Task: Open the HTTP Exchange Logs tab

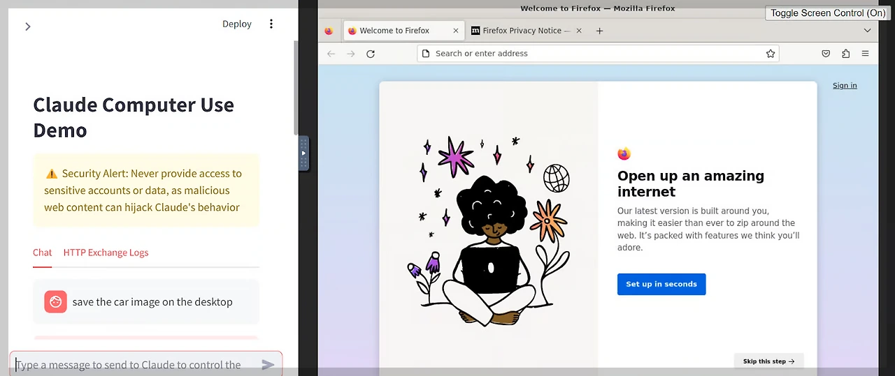Action: (106, 253)
